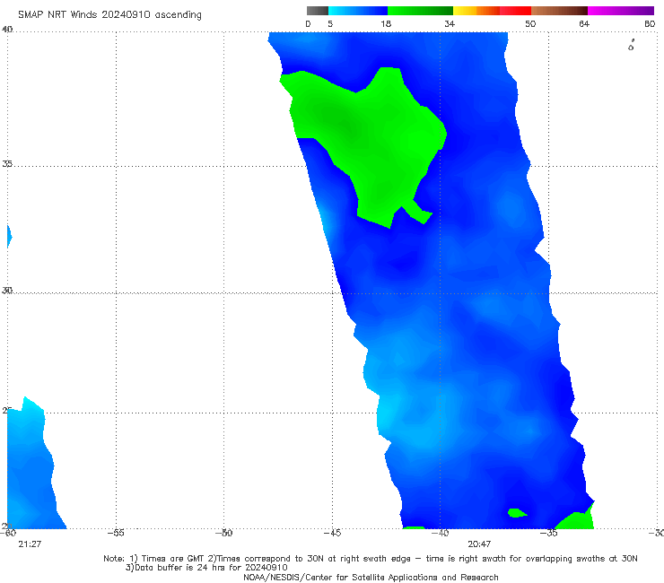Image resolution: width=664 pixels, height=583 pixels.
Task: Click the longitude label '-40'
Action: [440, 533]
